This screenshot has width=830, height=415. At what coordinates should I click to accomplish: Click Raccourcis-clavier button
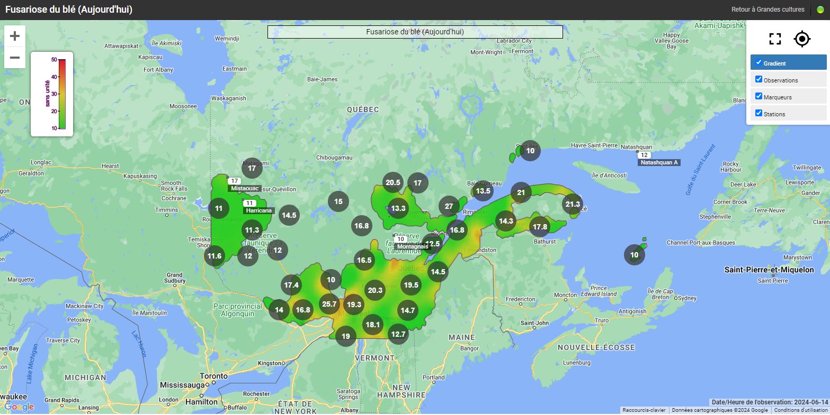click(x=644, y=410)
